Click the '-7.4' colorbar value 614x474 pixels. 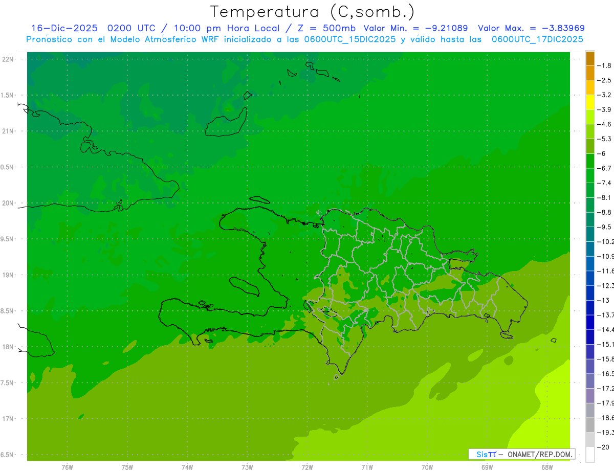point(605,183)
